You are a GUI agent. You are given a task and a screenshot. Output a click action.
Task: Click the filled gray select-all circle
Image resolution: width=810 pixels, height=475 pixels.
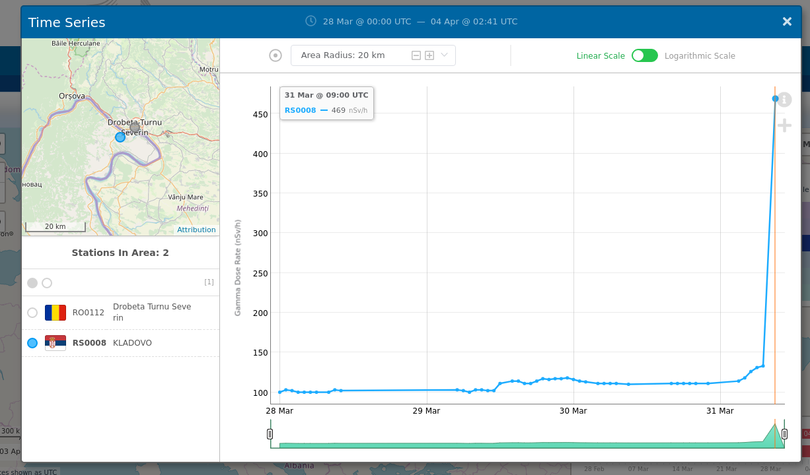[32, 283]
